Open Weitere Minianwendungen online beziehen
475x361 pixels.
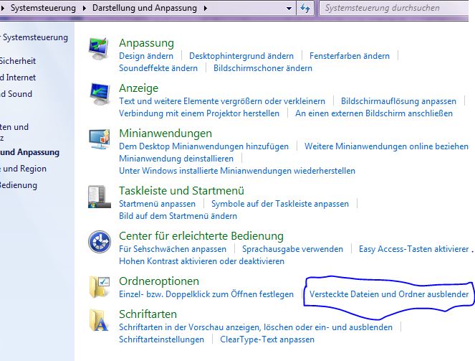pyautogui.click(x=386, y=146)
